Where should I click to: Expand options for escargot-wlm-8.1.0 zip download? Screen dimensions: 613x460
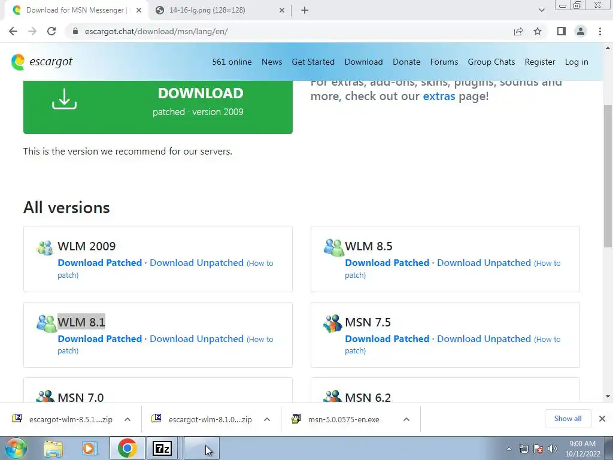coord(267,419)
